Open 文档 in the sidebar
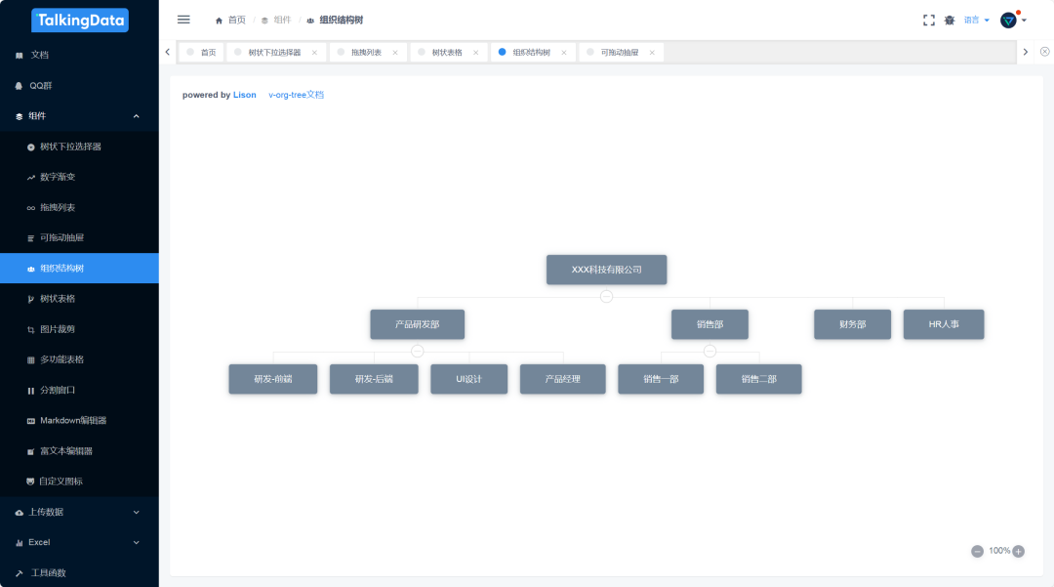The width and height of the screenshot is (1054, 587). 79,55
